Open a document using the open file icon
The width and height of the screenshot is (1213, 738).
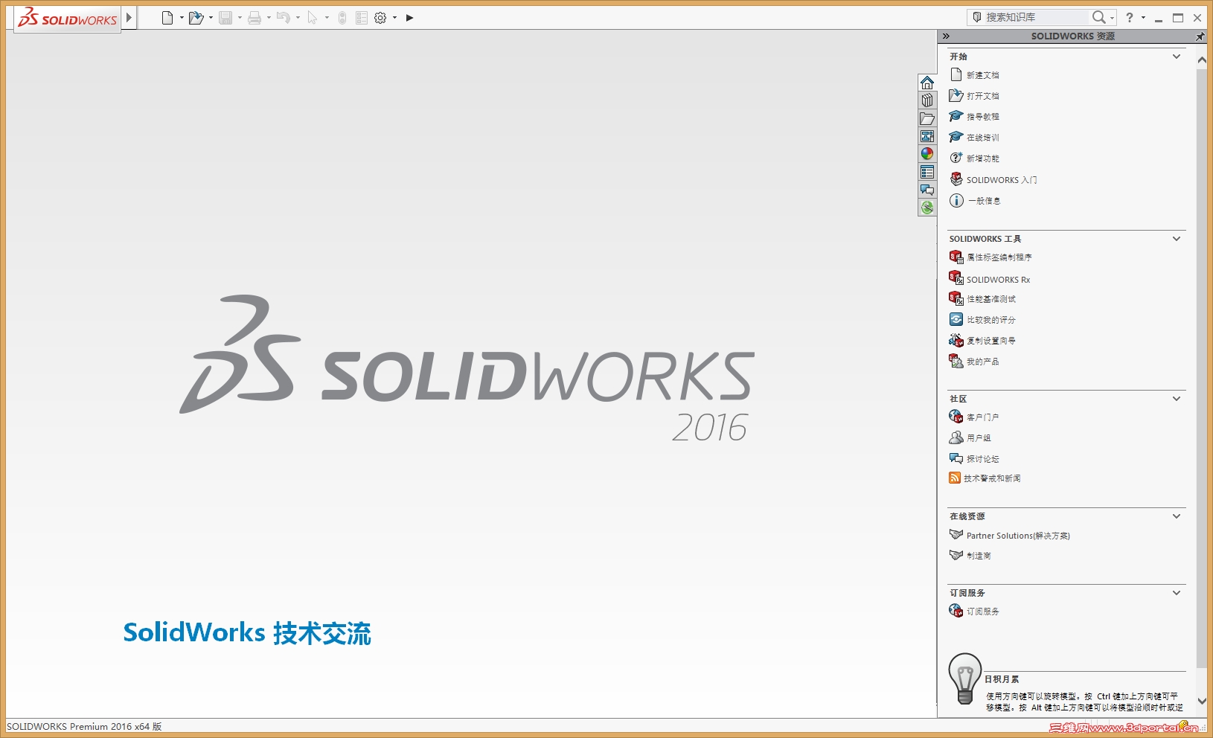coord(195,17)
